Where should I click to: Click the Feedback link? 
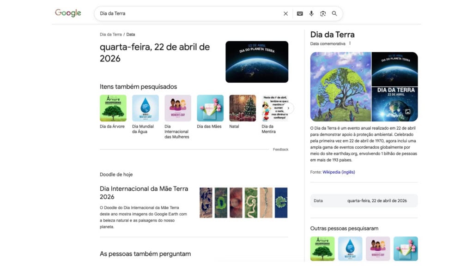click(x=282, y=149)
